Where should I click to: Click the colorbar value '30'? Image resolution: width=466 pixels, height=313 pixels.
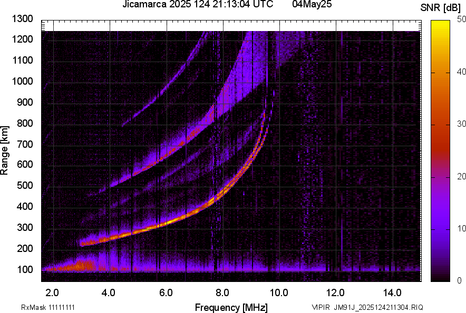pos(461,124)
